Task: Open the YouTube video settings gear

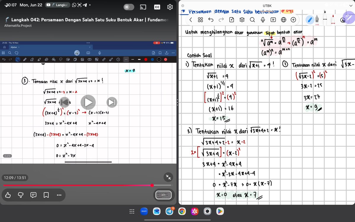Action: click(170, 7)
